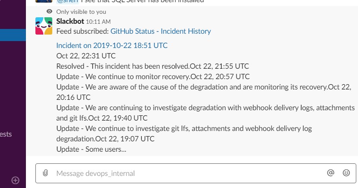Select the sidebar item ending in 'ests'
This screenshot has height=188, width=358.
(6, 134)
